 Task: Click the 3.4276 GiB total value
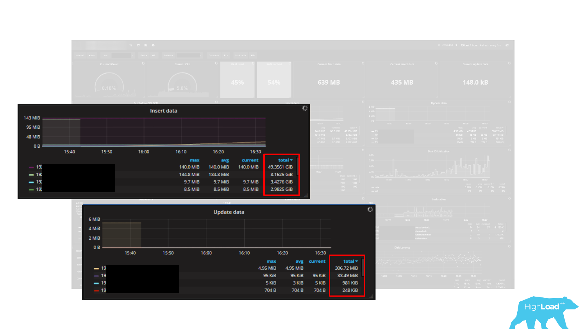[x=281, y=182]
